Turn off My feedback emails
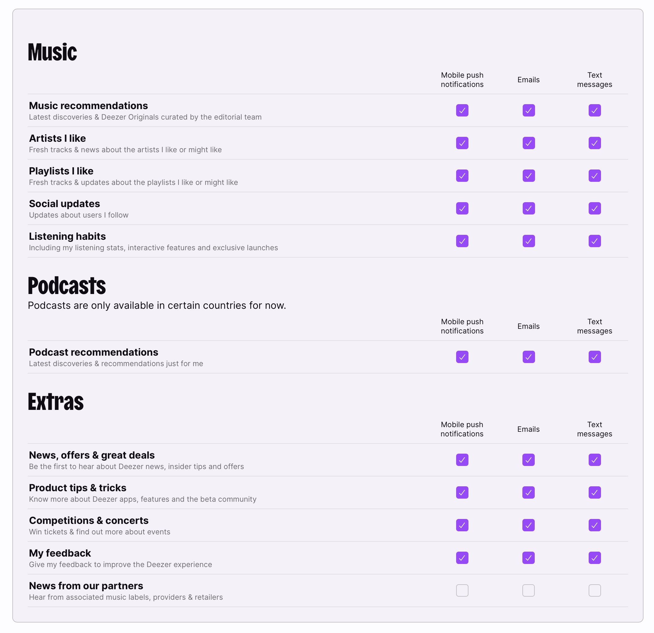Screen dimensions: 654x633 click(x=529, y=558)
